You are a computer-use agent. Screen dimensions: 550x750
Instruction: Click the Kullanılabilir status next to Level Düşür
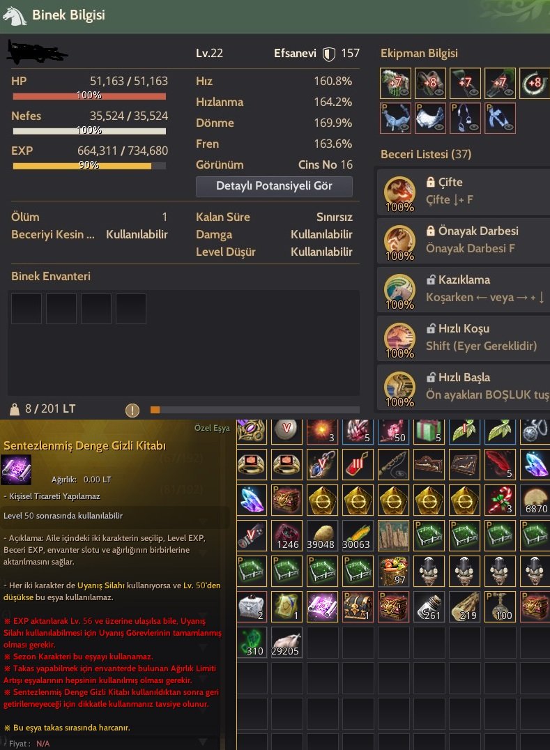pyautogui.click(x=321, y=252)
